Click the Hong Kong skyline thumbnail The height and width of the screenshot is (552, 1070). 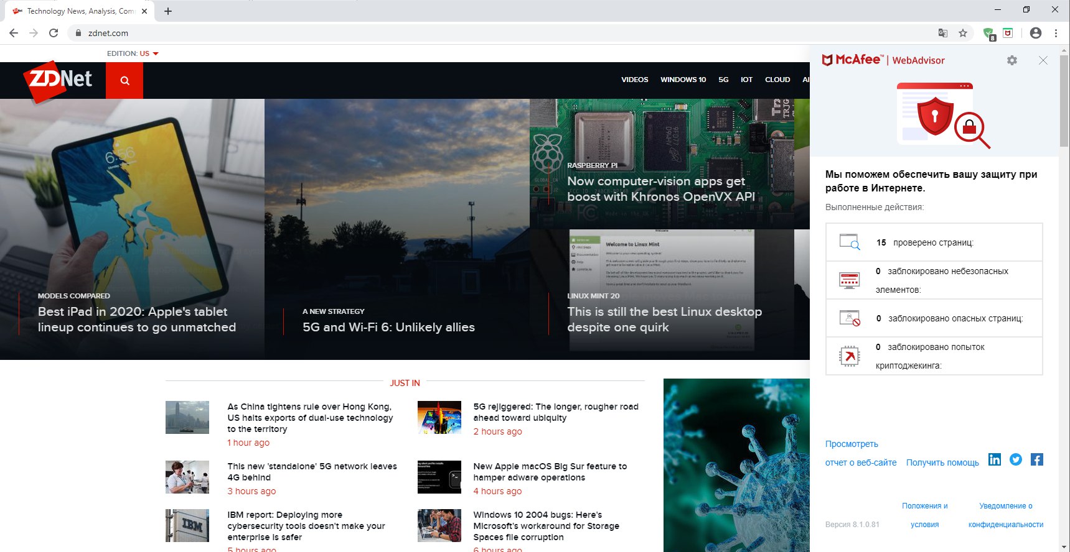pos(187,417)
